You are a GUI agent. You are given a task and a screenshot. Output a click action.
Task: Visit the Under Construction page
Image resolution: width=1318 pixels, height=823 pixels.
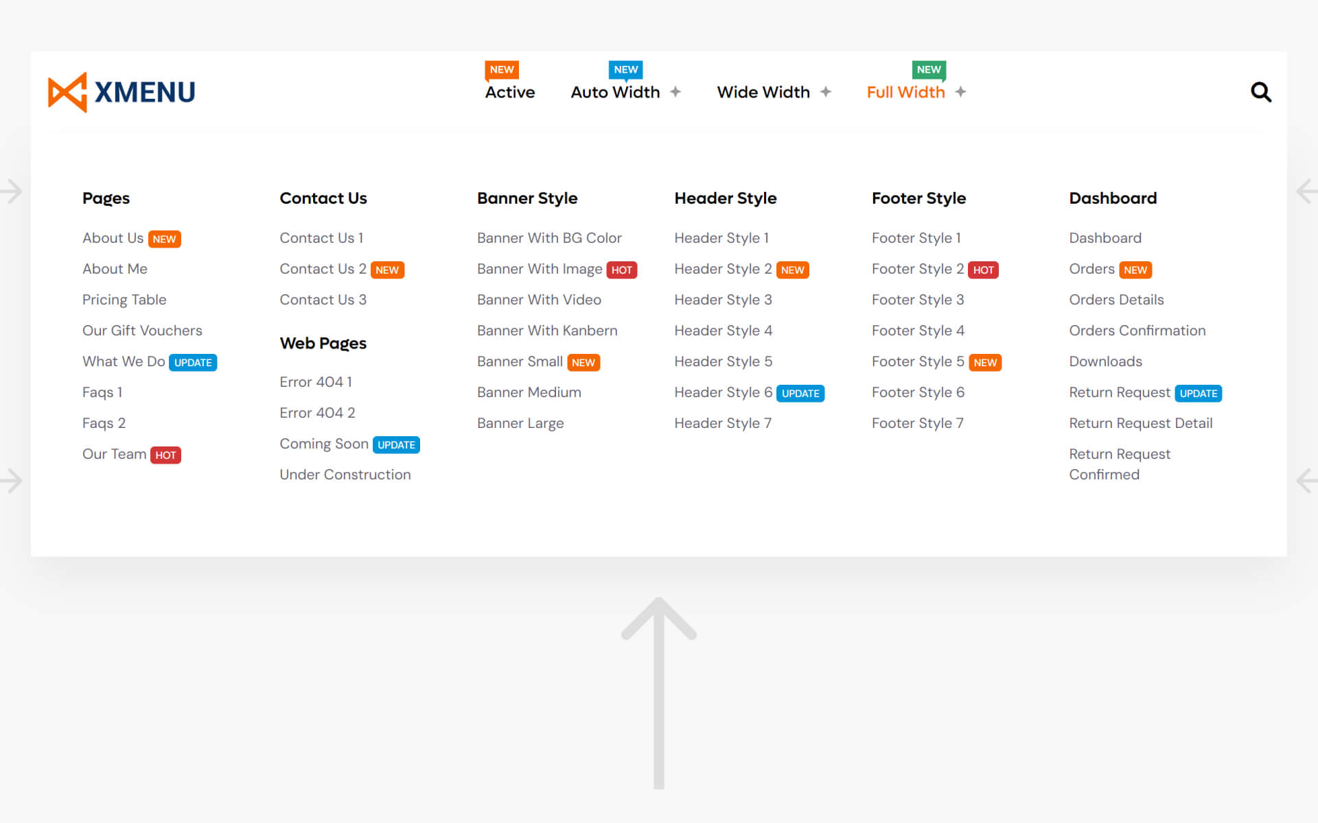point(345,475)
